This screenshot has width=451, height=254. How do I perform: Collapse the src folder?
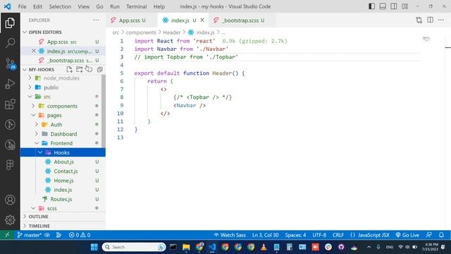point(30,97)
